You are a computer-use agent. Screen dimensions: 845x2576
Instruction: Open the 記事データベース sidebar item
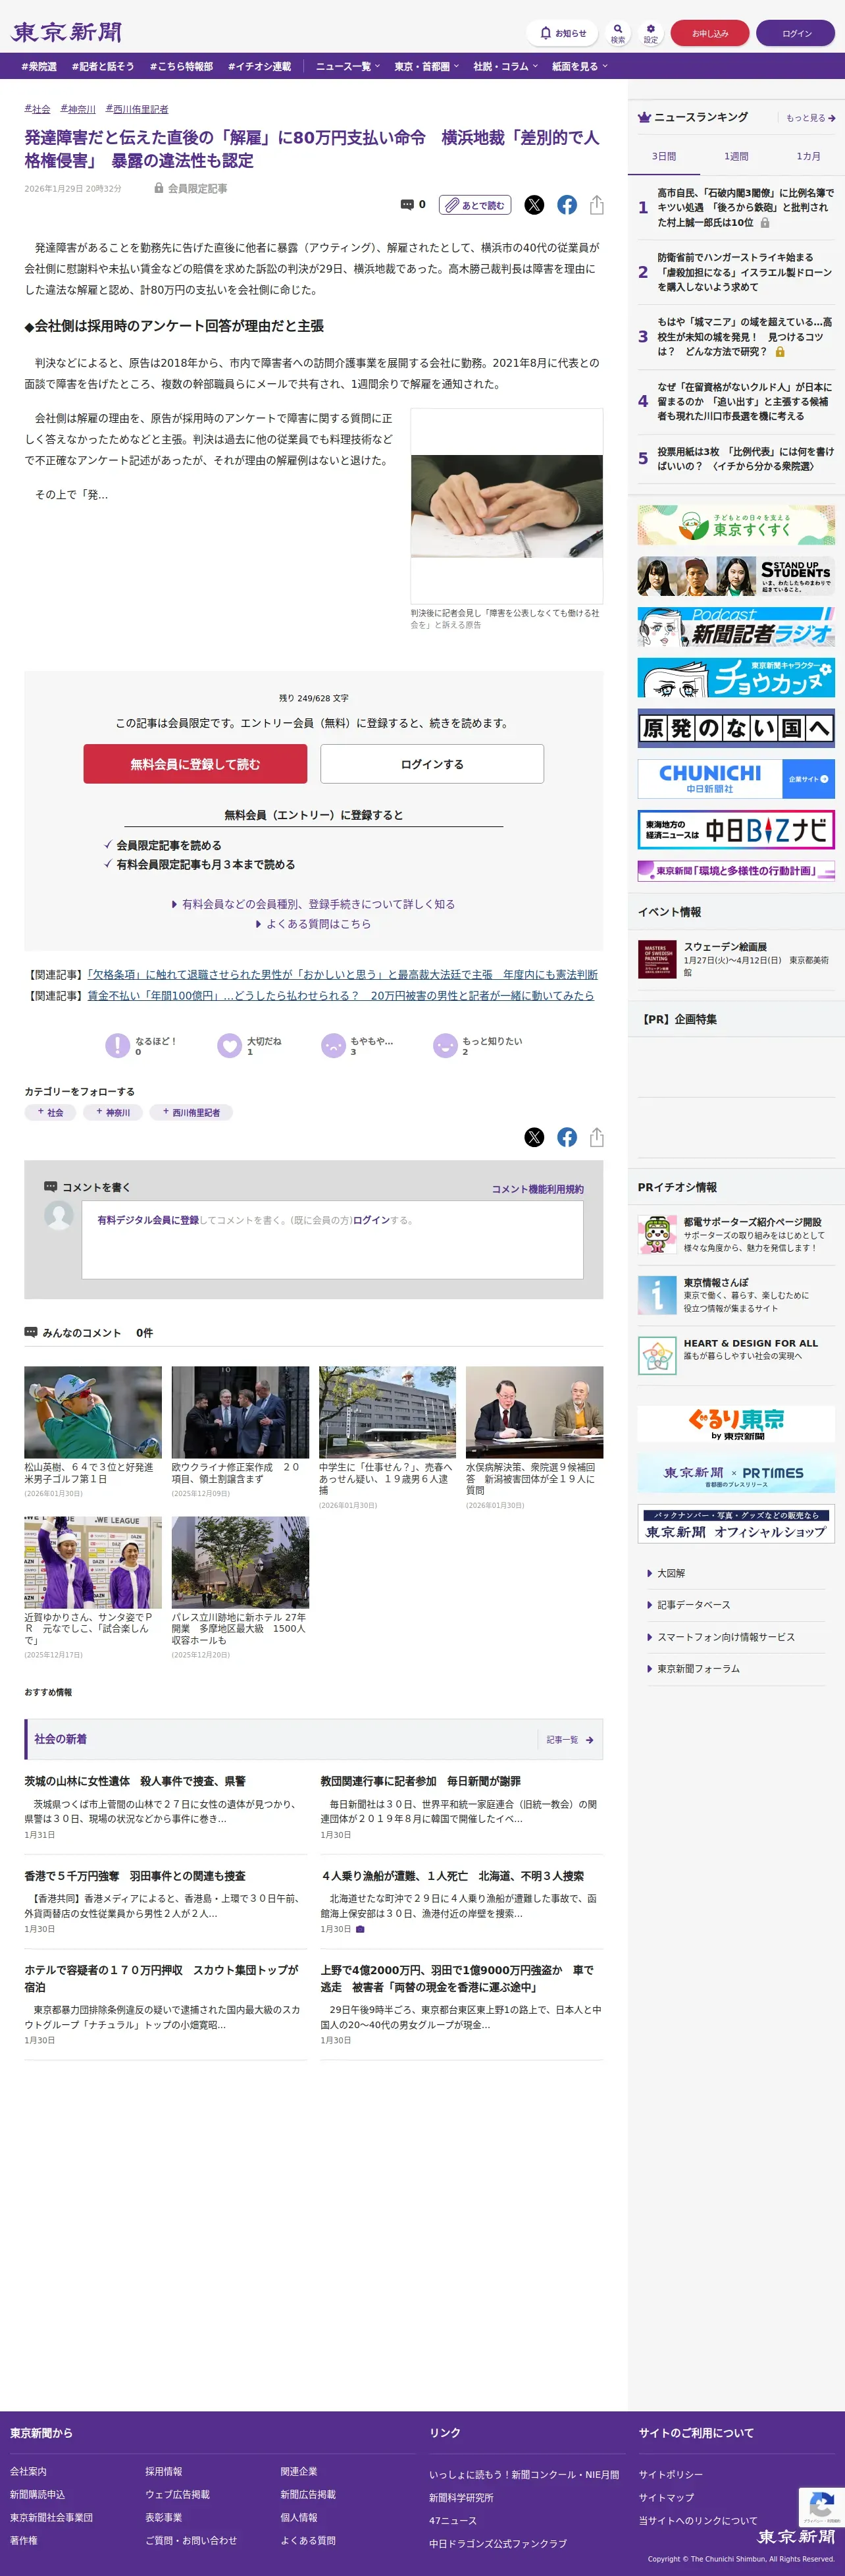click(x=693, y=1605)
